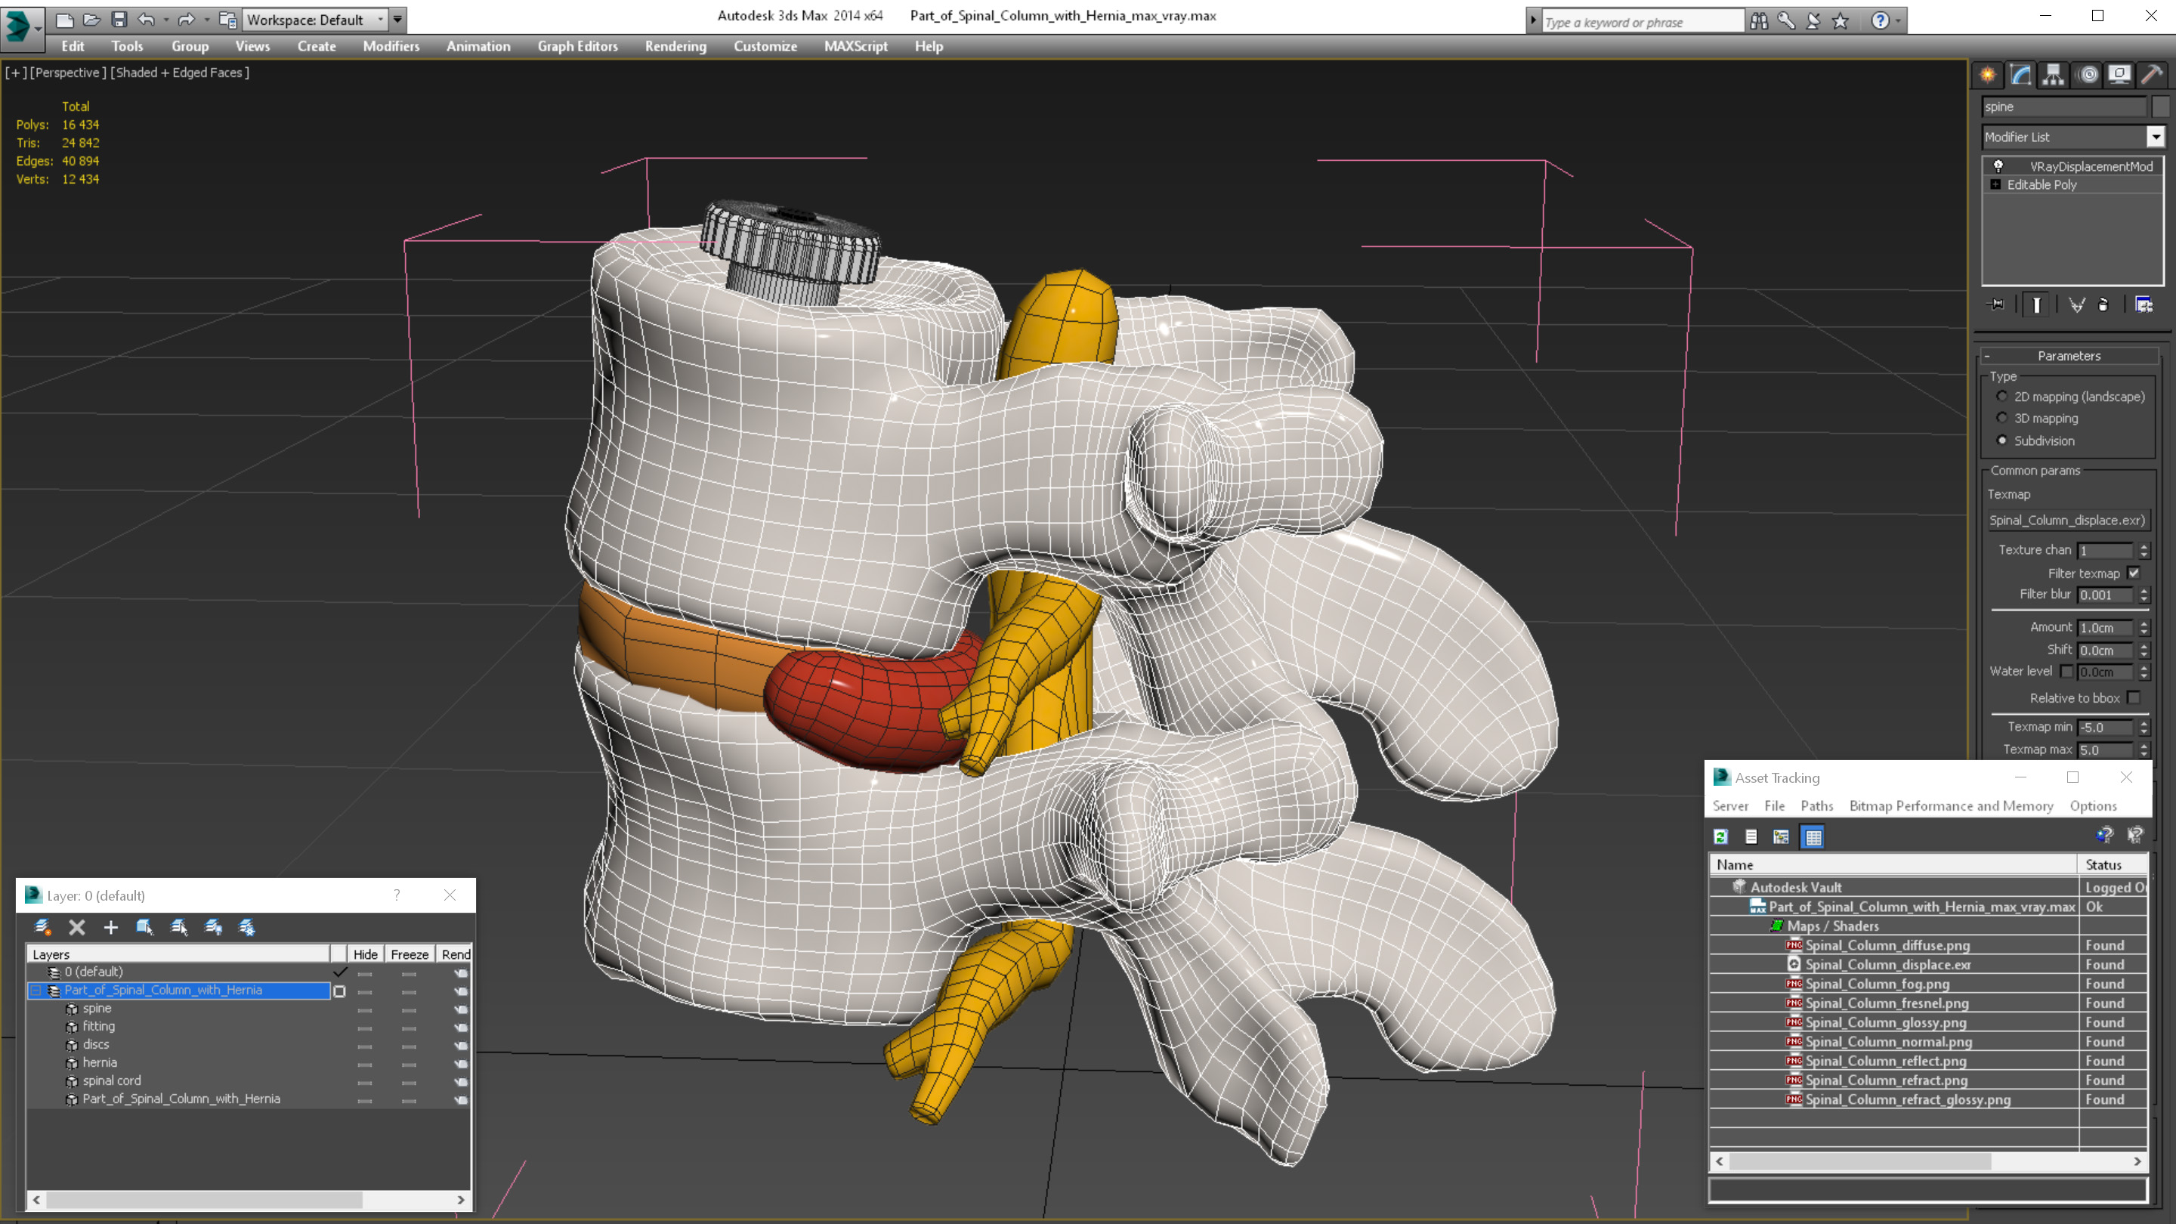Click Remove modifier from stack trash icon
The image size is (2176, 1224).
pos(2103,304)
